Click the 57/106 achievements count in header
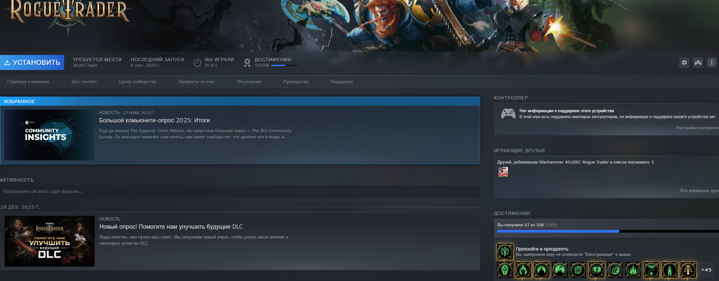719x281 pixels. coord(262,65)
